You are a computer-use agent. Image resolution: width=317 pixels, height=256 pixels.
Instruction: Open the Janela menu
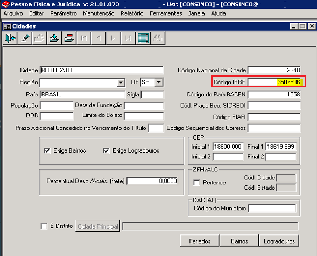coord(196,13)
